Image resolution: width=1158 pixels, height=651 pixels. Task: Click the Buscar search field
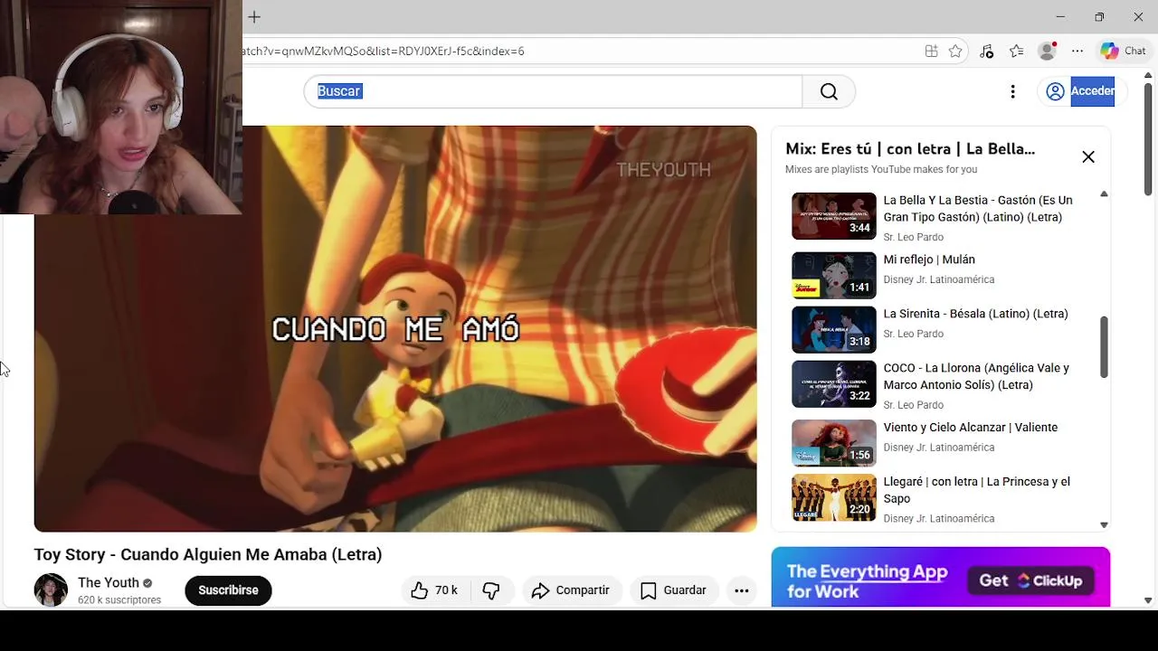(553, 91)
